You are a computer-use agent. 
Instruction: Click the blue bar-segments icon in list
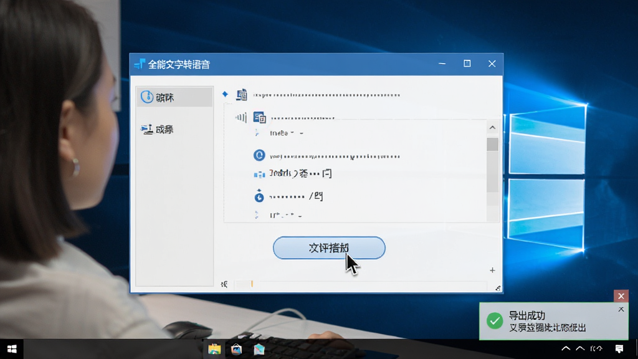pyautogui.click(x=259, y=175)
